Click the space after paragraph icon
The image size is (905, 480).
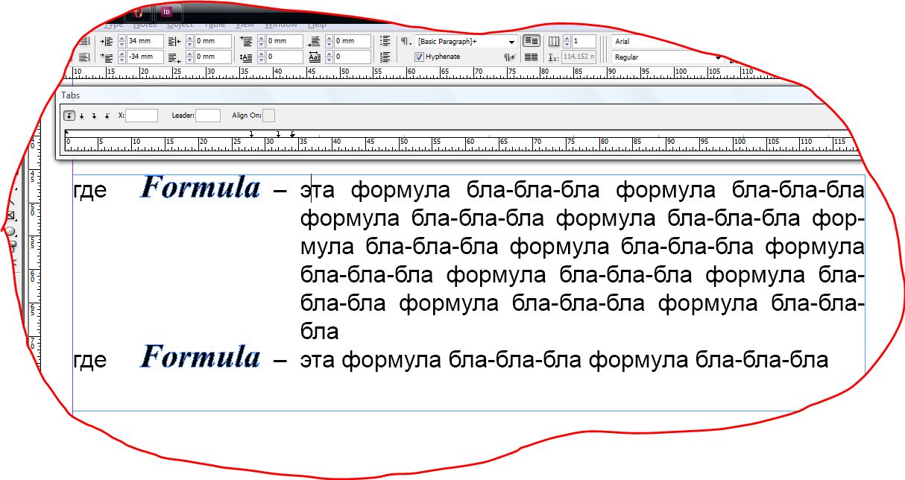(315, 42)
